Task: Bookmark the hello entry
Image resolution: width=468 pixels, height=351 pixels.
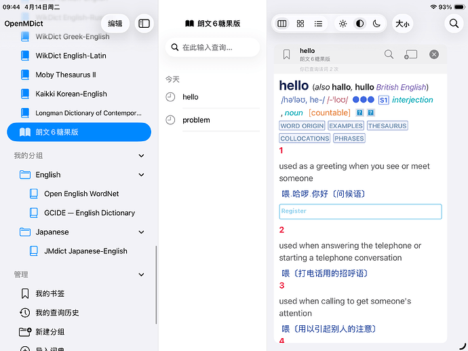Action: tap(286, 54)
